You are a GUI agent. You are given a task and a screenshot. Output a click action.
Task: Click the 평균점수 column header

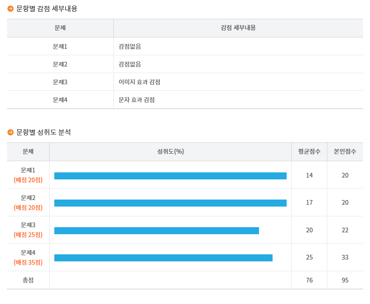pyautogui.click(x=310, y=151)
